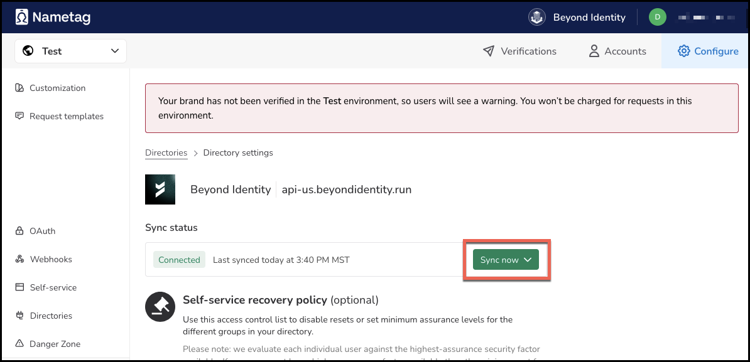Click the Beyond Identity organization icon
The width and height of the screenshot is (750, 362).
point(536,17)
